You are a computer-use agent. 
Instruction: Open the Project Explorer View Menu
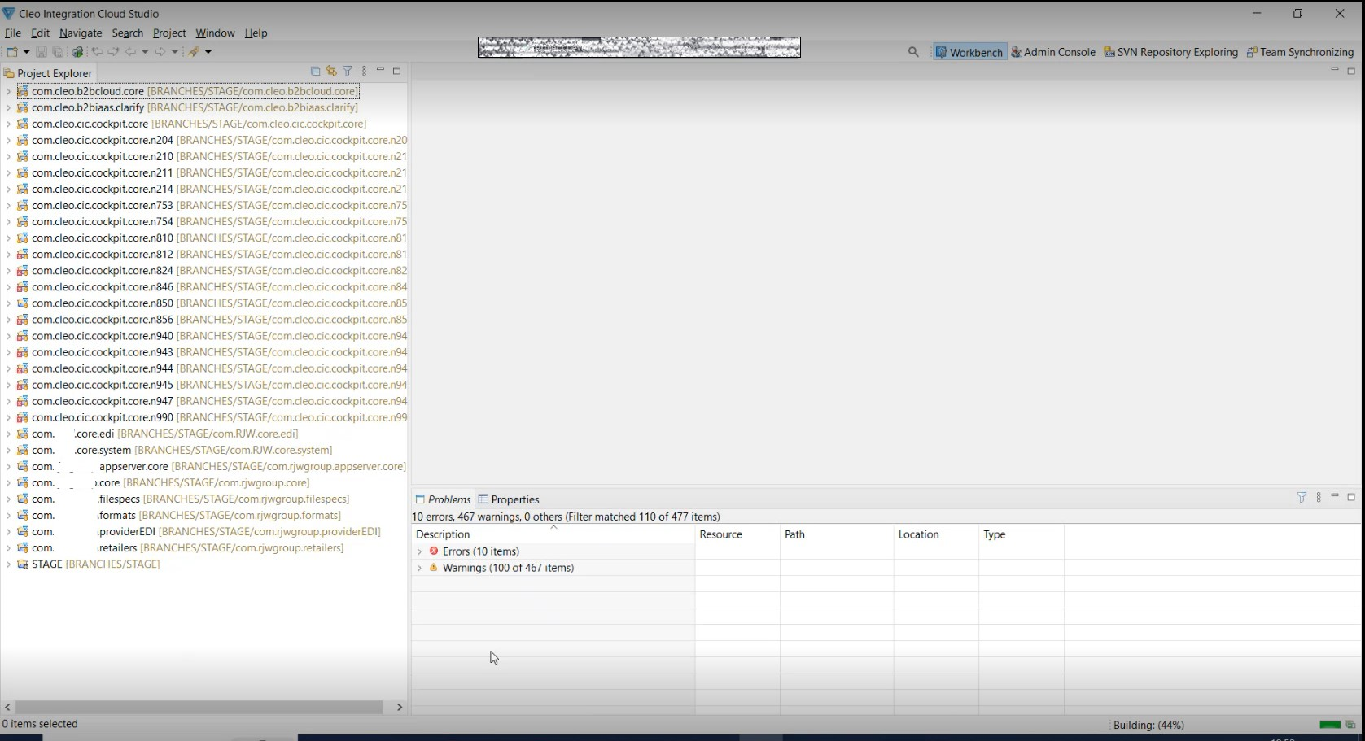[364, 72]
